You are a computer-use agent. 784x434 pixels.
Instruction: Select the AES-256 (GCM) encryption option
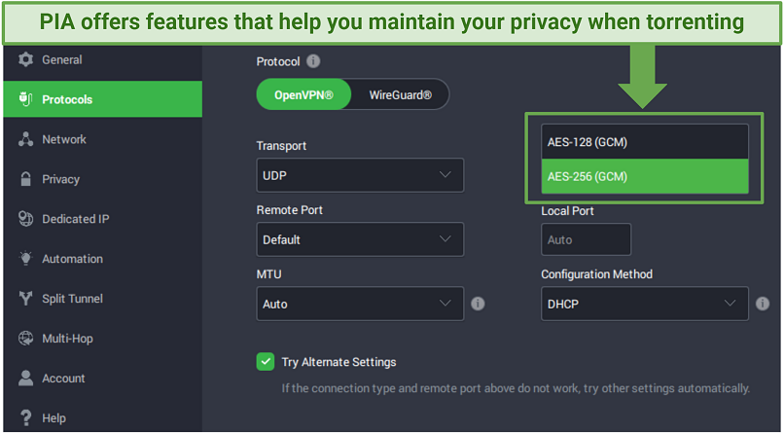[645, 176]
